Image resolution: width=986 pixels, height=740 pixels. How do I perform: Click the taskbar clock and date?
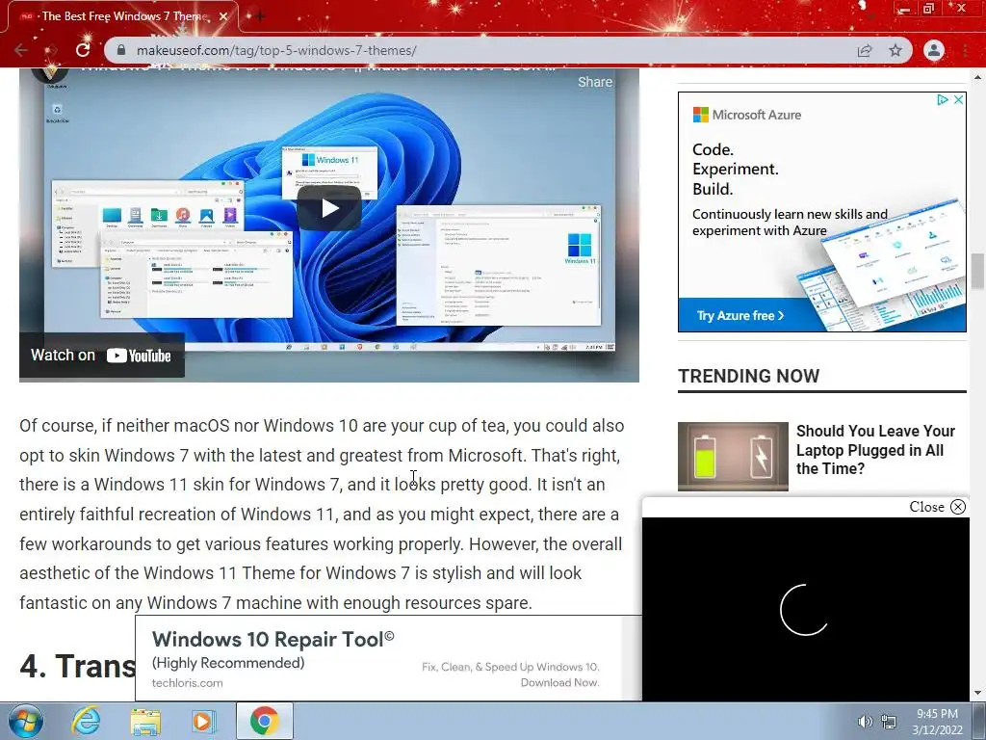click(937, 722)
